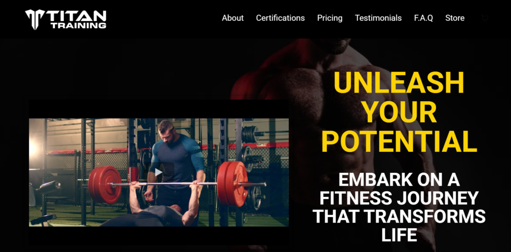Screen dimensions: 511x252
Task: Click the right red weight plate in video
Action: coord(233,184)
